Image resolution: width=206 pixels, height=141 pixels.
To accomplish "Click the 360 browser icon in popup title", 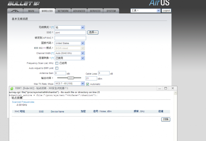I will (12, 88).
